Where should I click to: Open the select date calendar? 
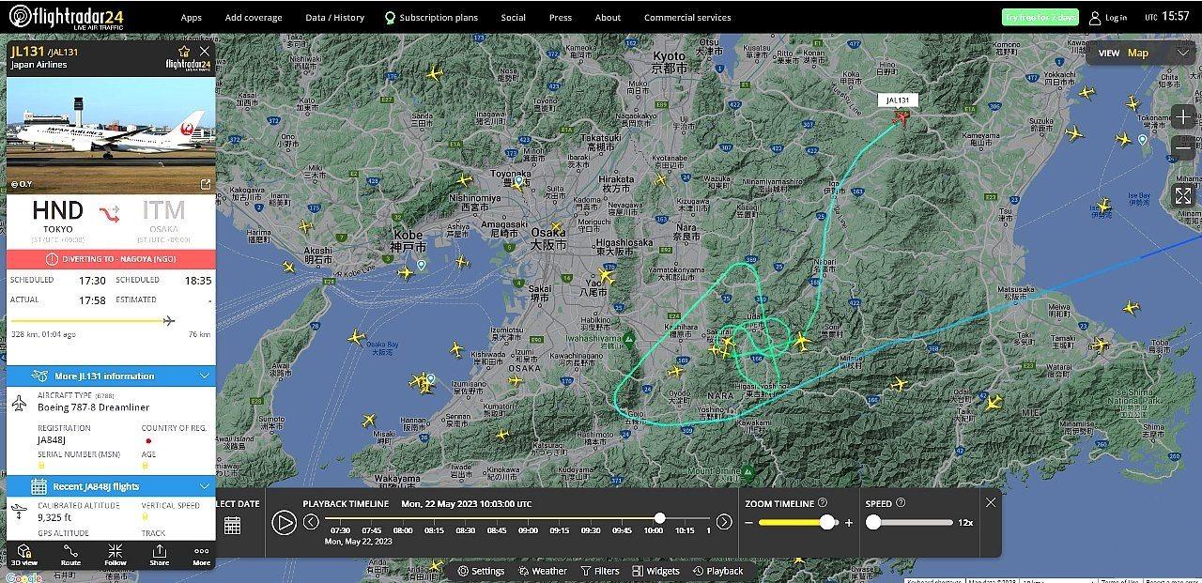pyautogui.click(x=232, y=526)
